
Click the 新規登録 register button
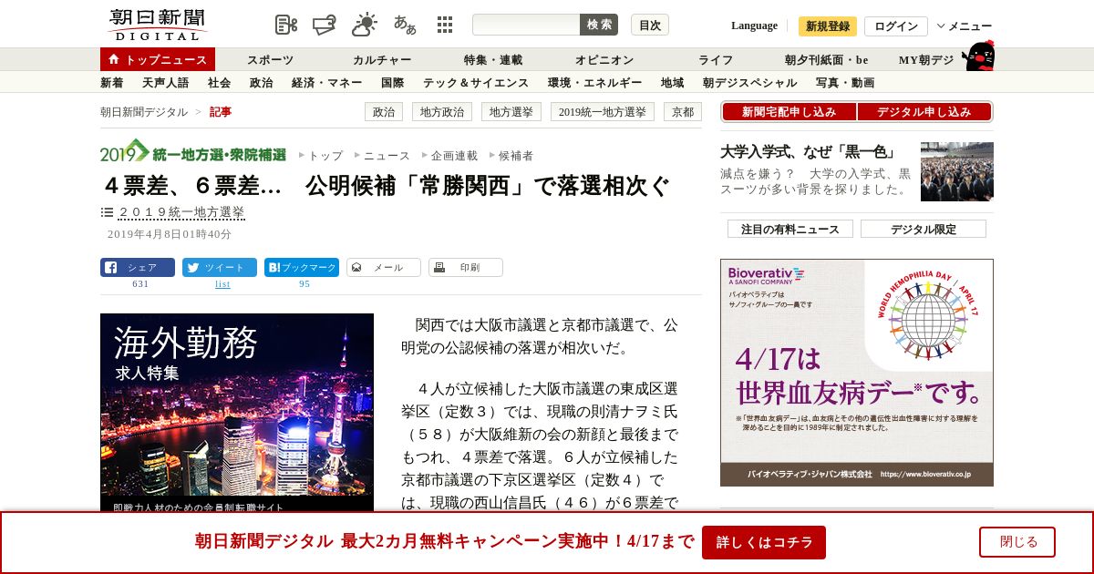pos(828,26)
